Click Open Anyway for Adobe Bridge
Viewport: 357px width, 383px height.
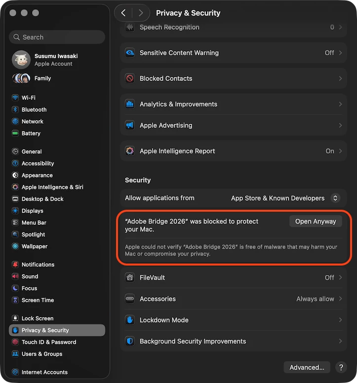coord(316,221)
